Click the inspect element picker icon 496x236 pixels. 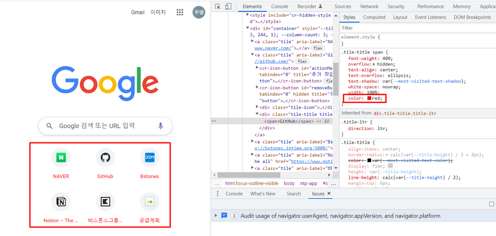point(218,6)
